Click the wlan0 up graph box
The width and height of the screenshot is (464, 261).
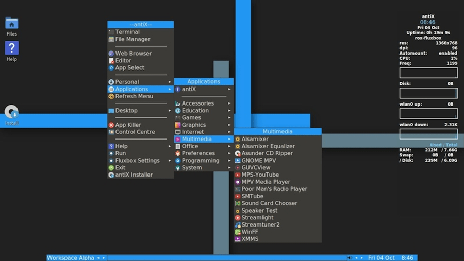point(428,113)
